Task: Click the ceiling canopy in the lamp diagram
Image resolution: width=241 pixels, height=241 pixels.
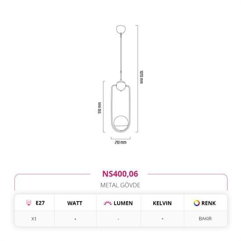Action: (x=121, y=29)
